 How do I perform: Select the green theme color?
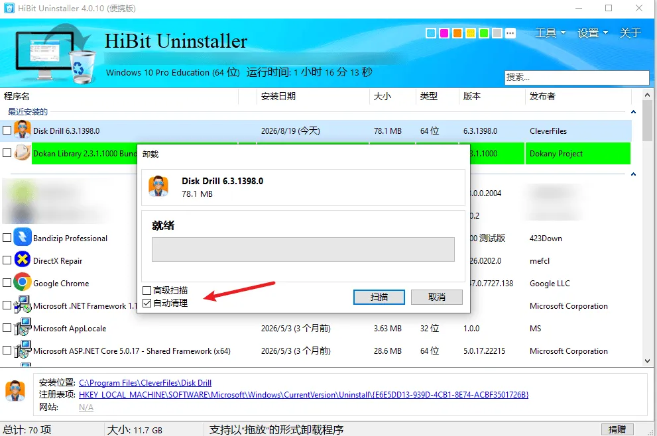tap(484, 33)
